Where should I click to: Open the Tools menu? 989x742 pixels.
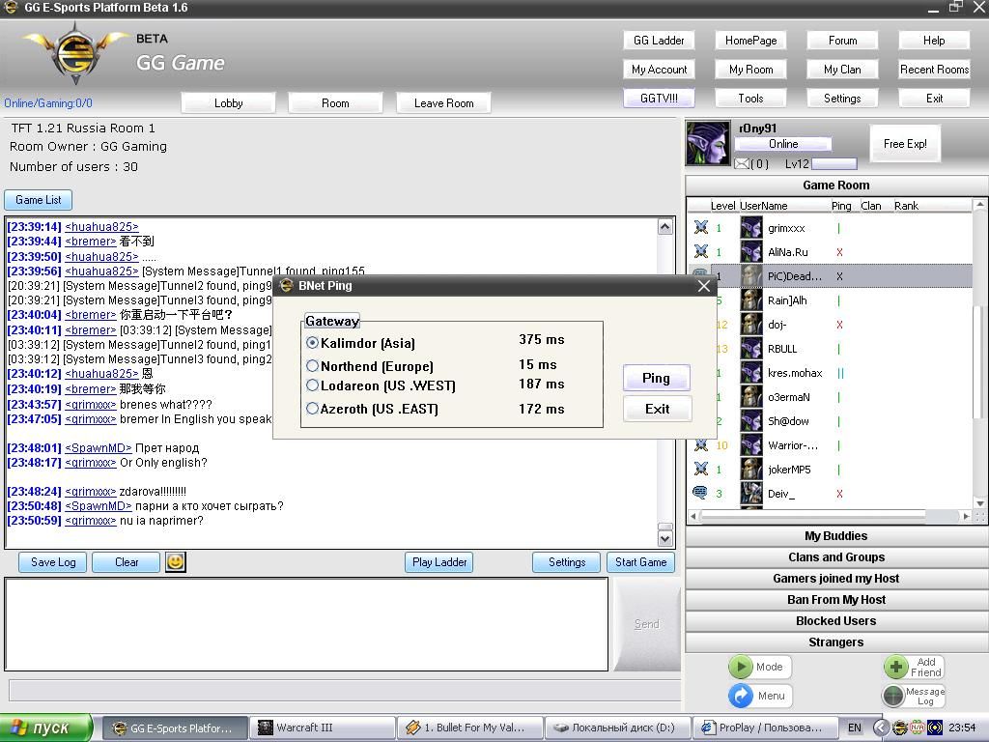pyautogui.click(x=750, y=99)
